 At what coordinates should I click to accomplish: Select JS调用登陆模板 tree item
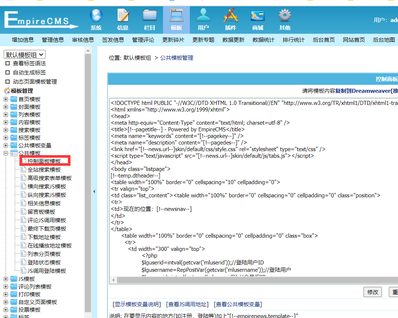coord(47,271)
